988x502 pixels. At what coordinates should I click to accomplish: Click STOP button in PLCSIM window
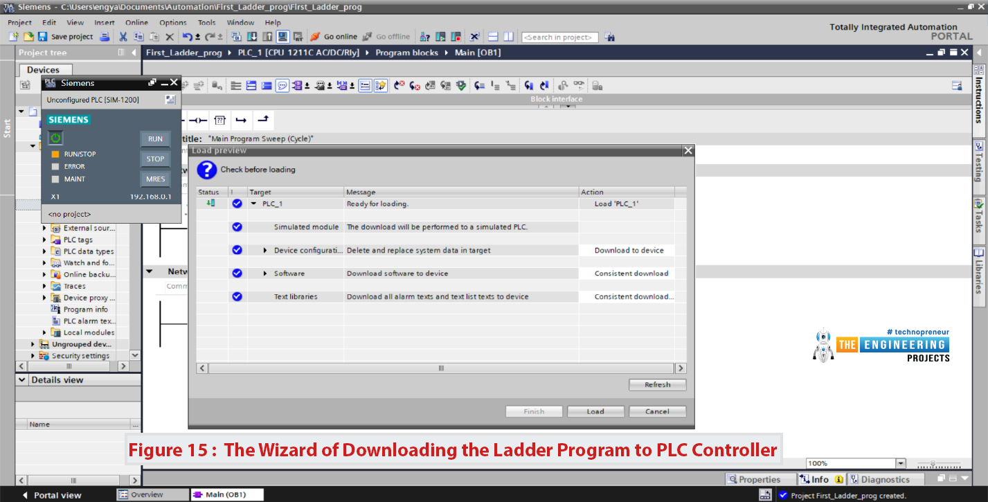point(155,159)
